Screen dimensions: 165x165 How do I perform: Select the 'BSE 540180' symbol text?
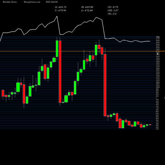click(x=52, y=2)
